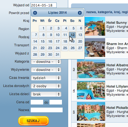Viewport: 128px width, 127px height.
Task: Choose day 25 in the calendar
Action: (x=65, y=48)
